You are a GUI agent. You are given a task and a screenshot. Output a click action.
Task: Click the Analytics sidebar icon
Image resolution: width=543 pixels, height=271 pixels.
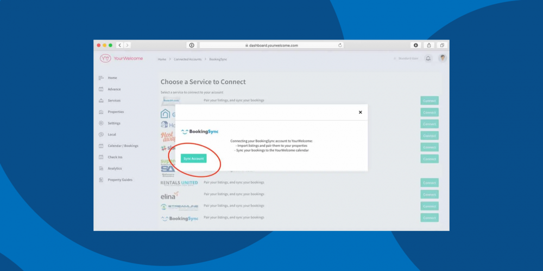click(x=101, y=169)
